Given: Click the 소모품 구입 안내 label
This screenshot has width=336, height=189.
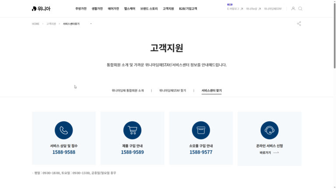Looking at the screenshot, I should (x=201, y=146).
